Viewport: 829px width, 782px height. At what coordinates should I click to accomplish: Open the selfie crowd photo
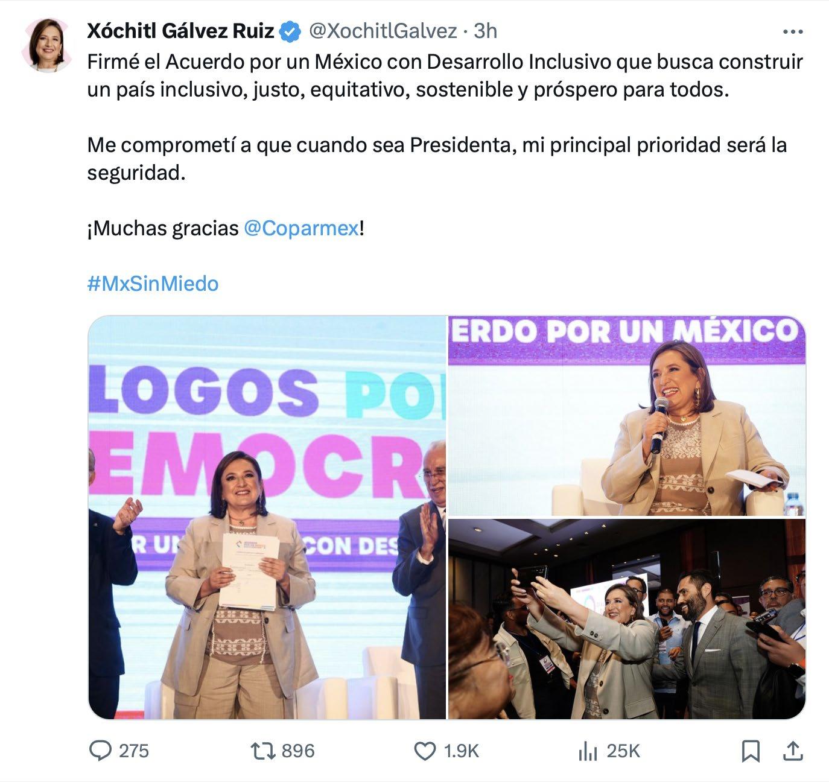627,618
